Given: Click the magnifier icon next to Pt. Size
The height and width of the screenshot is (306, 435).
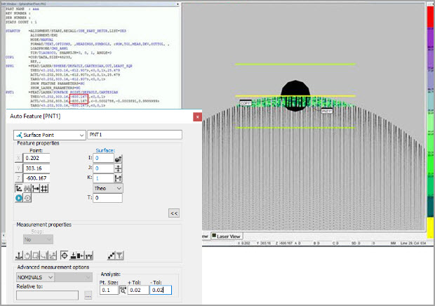Looking at the screenshot, I should click(123, 289).
